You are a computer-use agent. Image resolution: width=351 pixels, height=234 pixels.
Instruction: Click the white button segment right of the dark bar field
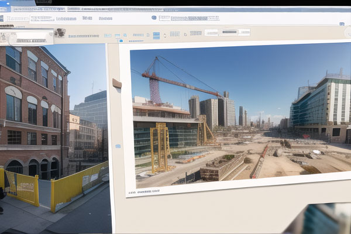(244, 32)
